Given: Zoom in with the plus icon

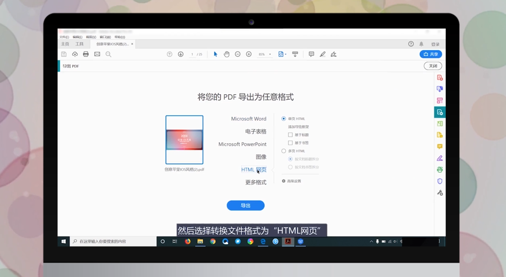Looking at the screenshot, I should pos(249,54).
